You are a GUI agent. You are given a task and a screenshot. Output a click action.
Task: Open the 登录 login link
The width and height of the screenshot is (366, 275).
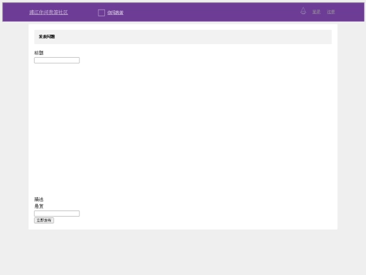(x=317, y=12)
